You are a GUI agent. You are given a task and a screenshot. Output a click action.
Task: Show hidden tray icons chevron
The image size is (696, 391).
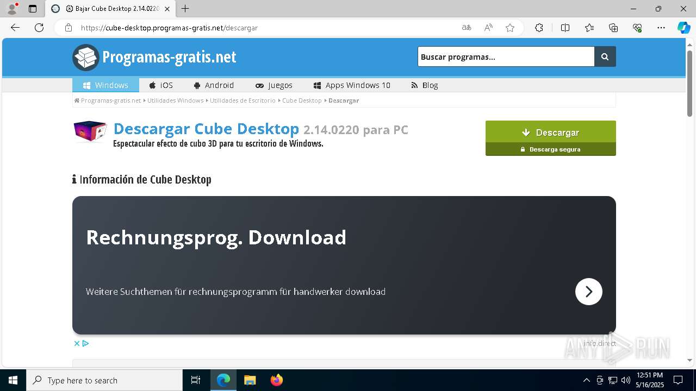tap(586, 380)
